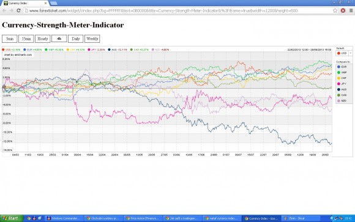The image size is (355, 222).
Task: Open the red extension icon in the toolbar
Action: click(343, 10)
